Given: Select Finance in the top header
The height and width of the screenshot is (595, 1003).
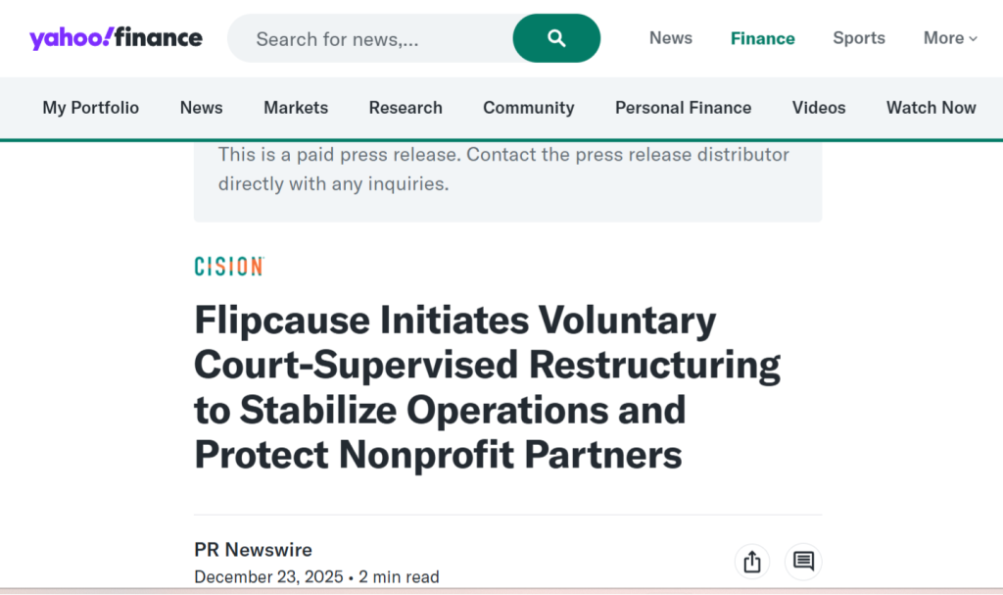Looking at the screenshot, I should point(763,38).
